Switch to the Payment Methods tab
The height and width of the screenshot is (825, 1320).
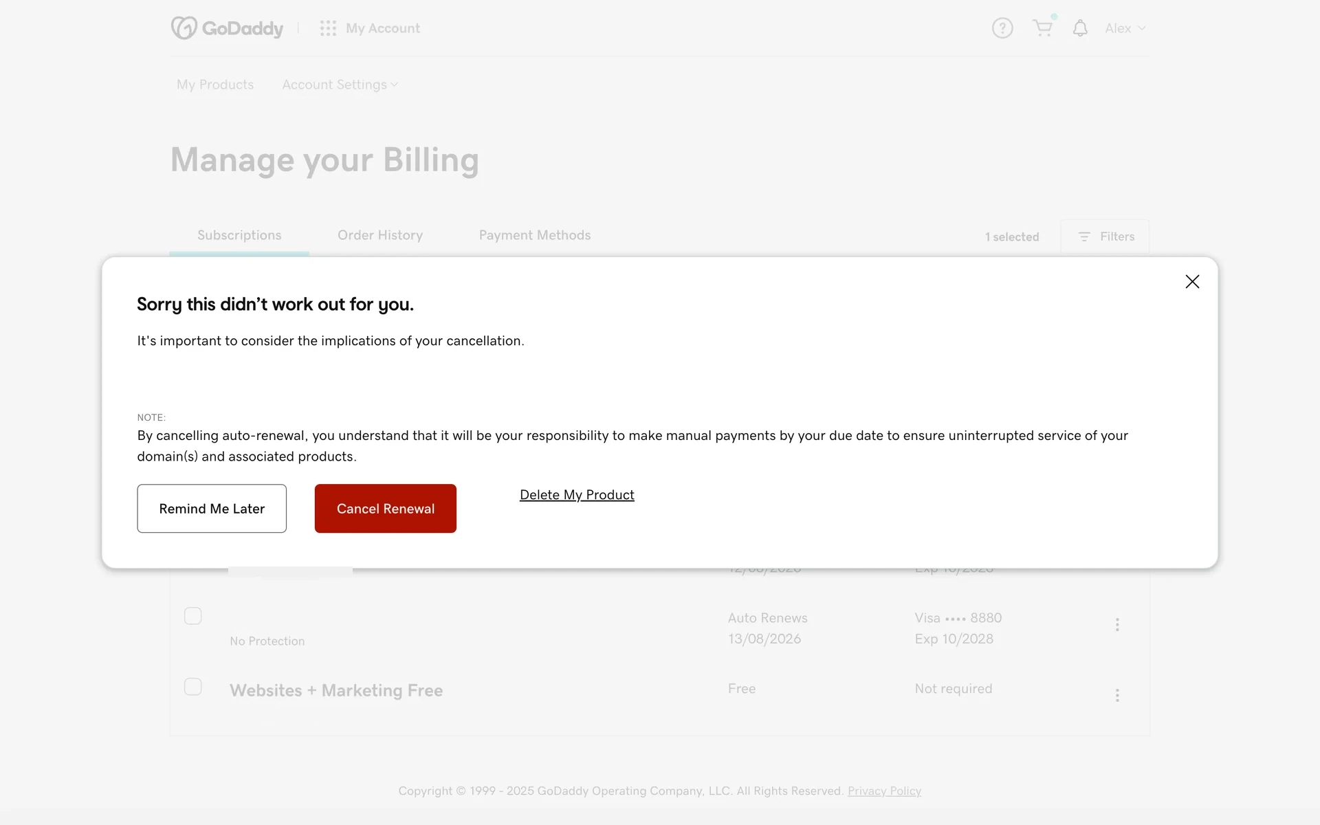(x=535, y=235)
